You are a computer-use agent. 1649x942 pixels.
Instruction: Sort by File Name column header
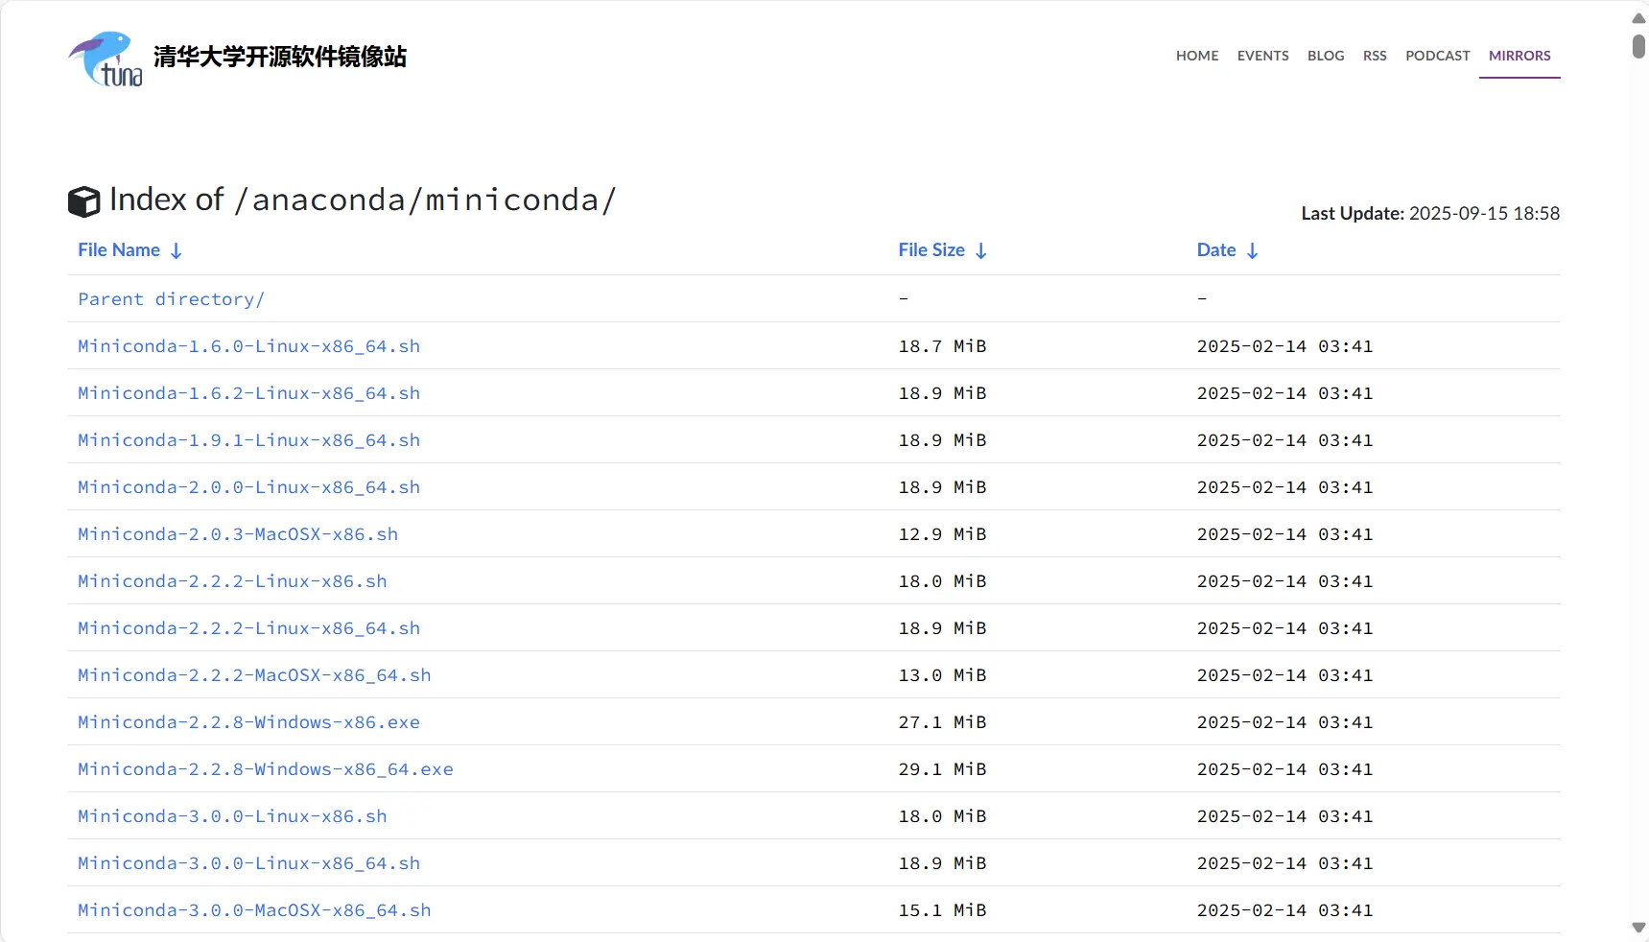click(119, 250)
